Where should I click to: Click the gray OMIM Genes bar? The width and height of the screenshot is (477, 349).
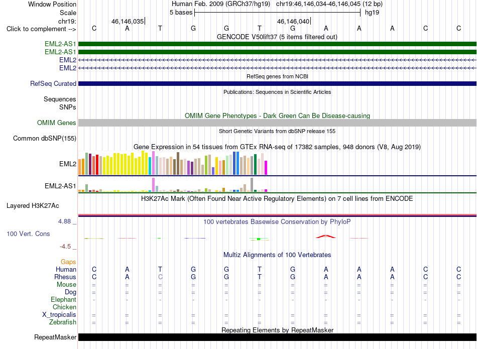click(x=277, y=123)
